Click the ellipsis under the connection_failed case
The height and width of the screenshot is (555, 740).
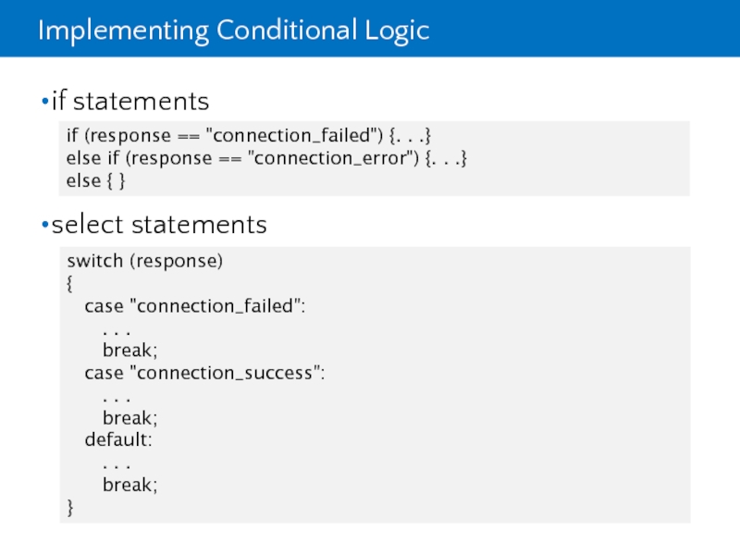116,328
